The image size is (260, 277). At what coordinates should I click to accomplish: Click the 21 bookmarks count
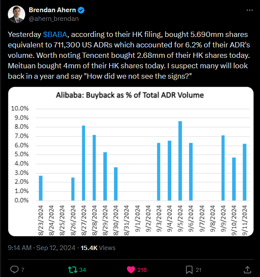(199, 270)
